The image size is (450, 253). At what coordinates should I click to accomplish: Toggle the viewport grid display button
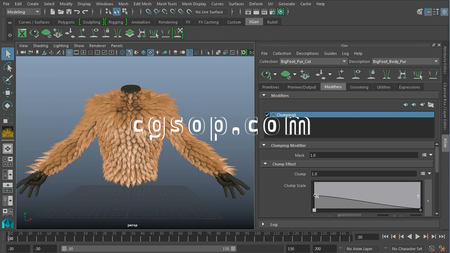tap(69, 53)
